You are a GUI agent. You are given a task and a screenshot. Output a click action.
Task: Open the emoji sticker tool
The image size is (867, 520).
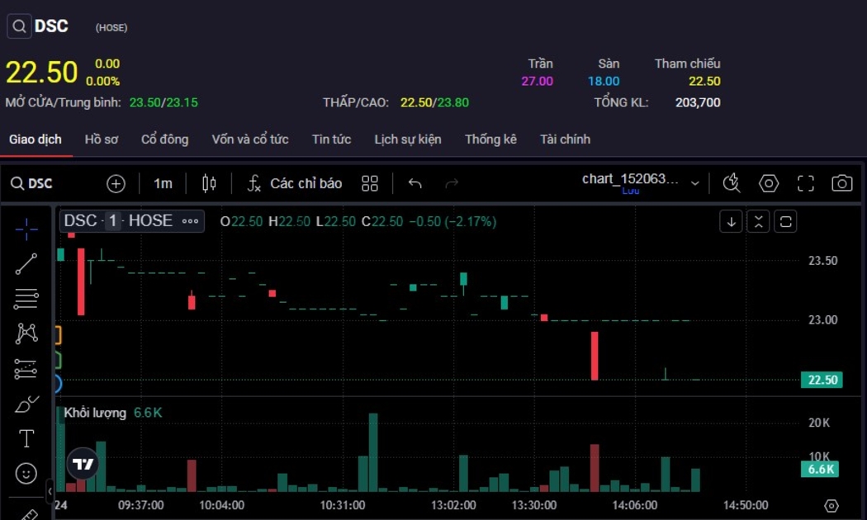click(26, 474)
